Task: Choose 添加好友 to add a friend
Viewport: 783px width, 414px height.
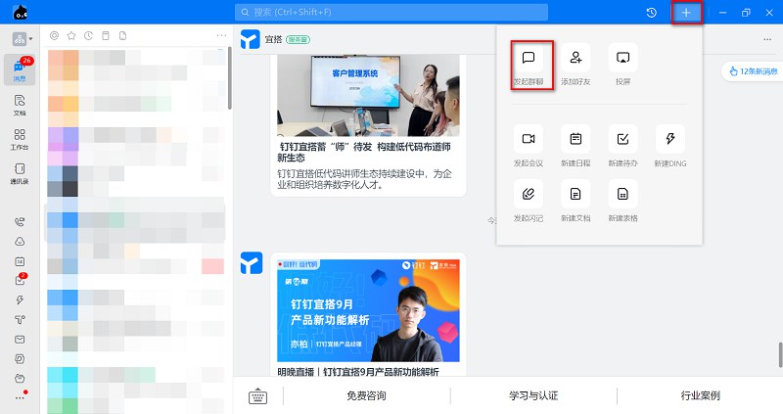Action: (576, 66)
